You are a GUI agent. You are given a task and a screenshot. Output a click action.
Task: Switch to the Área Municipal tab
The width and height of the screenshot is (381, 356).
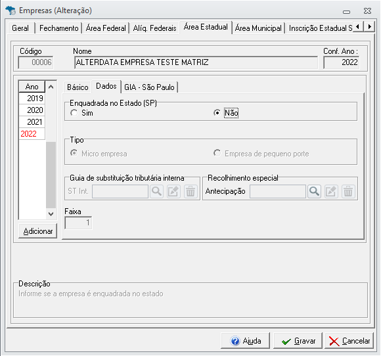[258, 28]
